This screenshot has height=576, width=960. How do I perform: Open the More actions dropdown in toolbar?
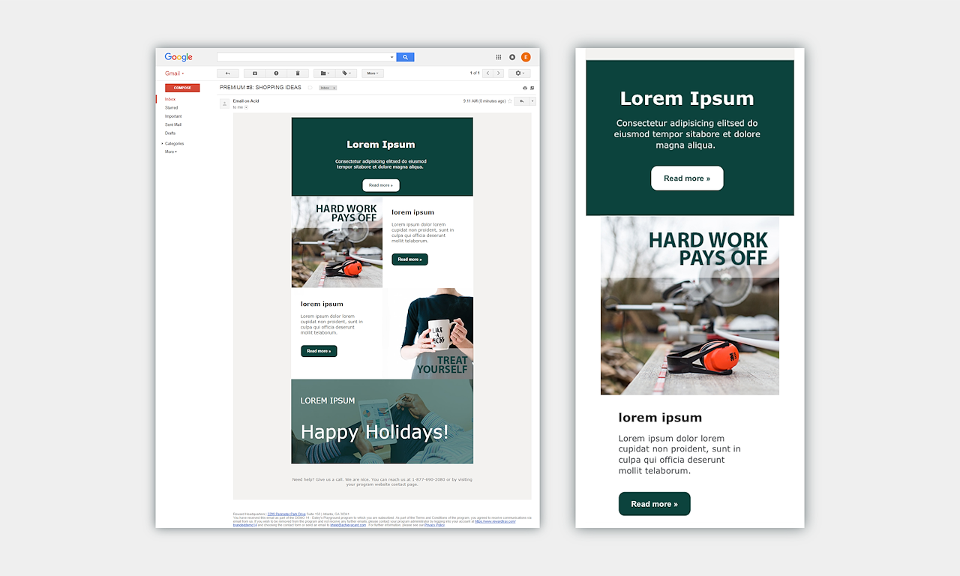pos(373,73)
